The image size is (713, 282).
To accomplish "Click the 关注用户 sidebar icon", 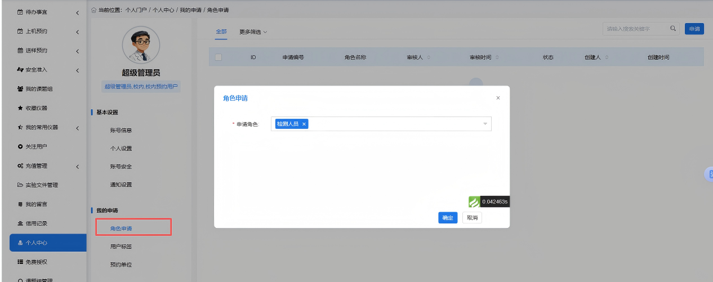I will pos(20,146).
